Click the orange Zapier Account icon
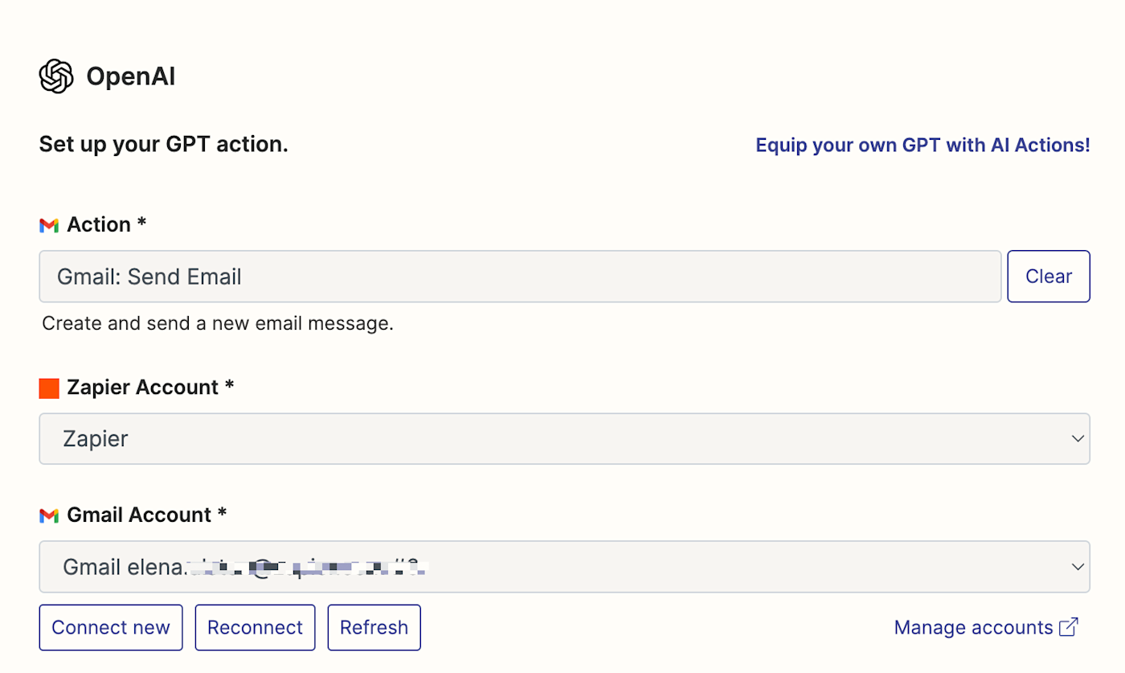The width and height of the screenshot is (1125, 673). [49, 388]
